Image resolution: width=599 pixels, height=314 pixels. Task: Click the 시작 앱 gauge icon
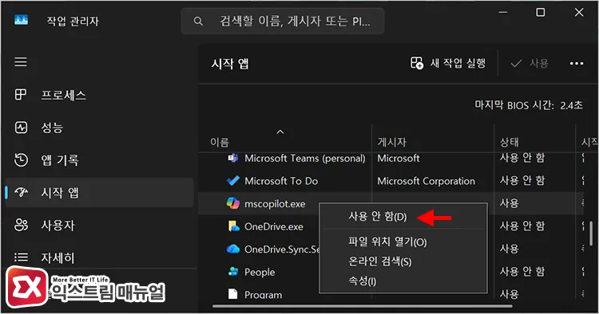click(21, 192)
